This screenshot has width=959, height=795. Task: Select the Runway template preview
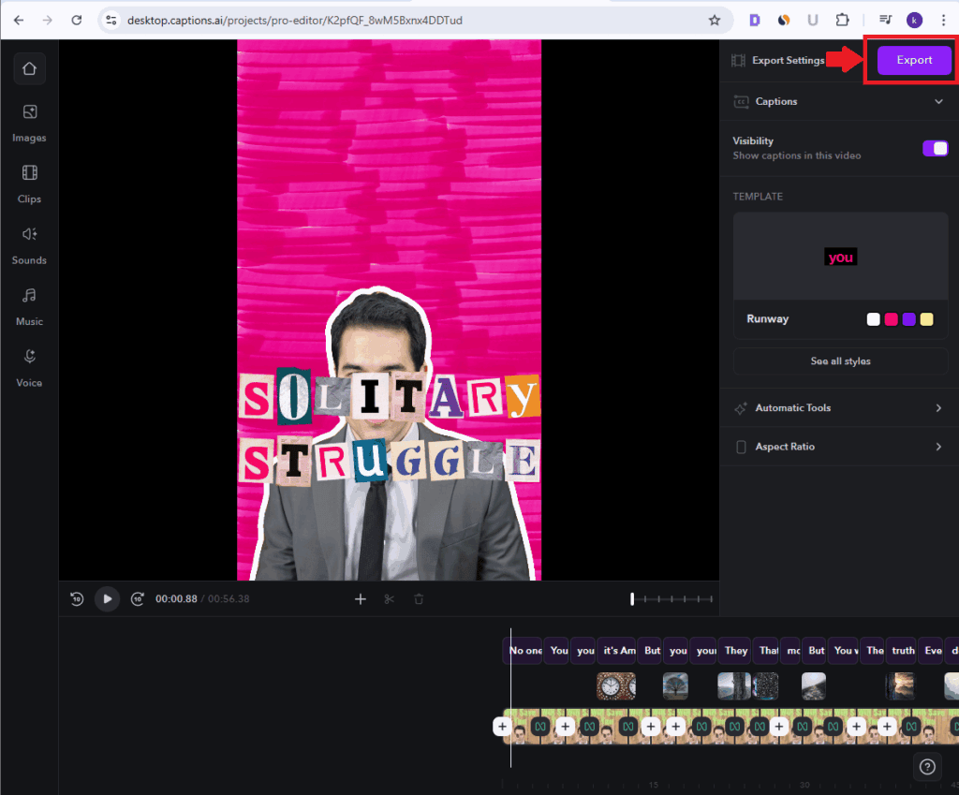click(x=840, y=257)
